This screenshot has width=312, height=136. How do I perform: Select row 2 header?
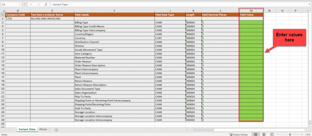pyautogui.click(x=2, y=19)
